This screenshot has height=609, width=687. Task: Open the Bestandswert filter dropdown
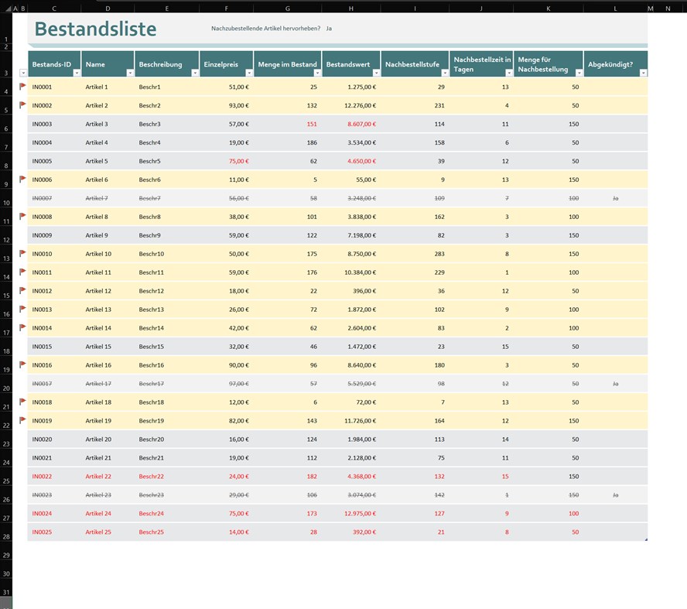tap(376, 73)
